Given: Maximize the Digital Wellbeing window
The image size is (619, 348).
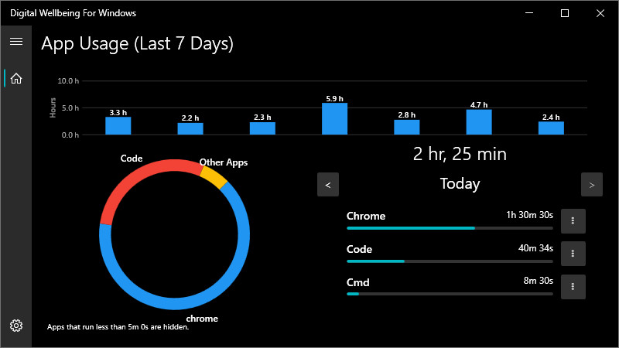Looking at the screenshot, I should click(565, 13).
